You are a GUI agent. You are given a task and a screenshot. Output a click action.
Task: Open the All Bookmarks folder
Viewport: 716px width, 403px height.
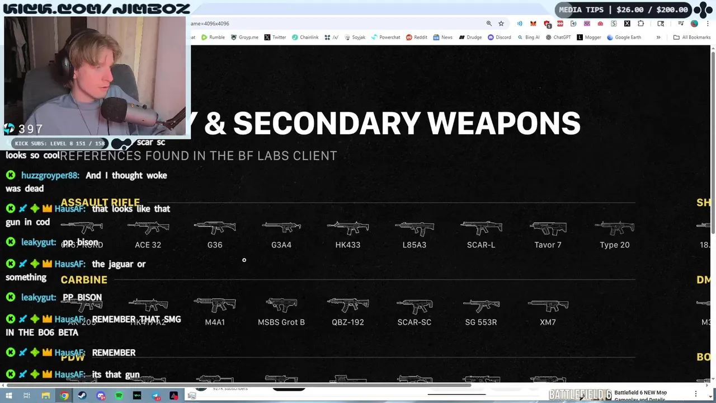tap(692, 38)
